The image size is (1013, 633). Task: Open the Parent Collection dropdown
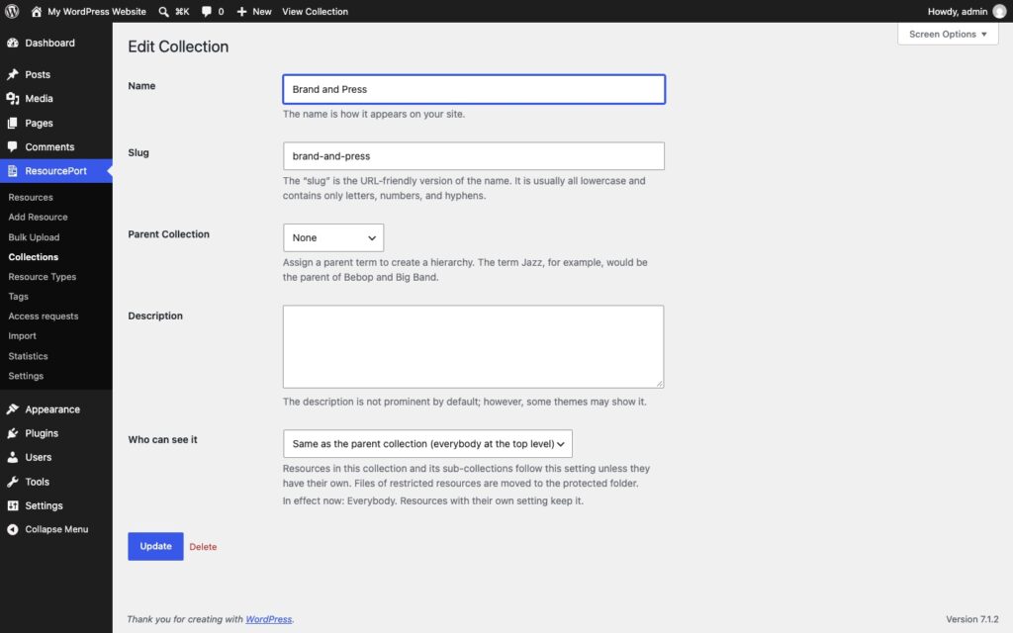coord(333,237)
